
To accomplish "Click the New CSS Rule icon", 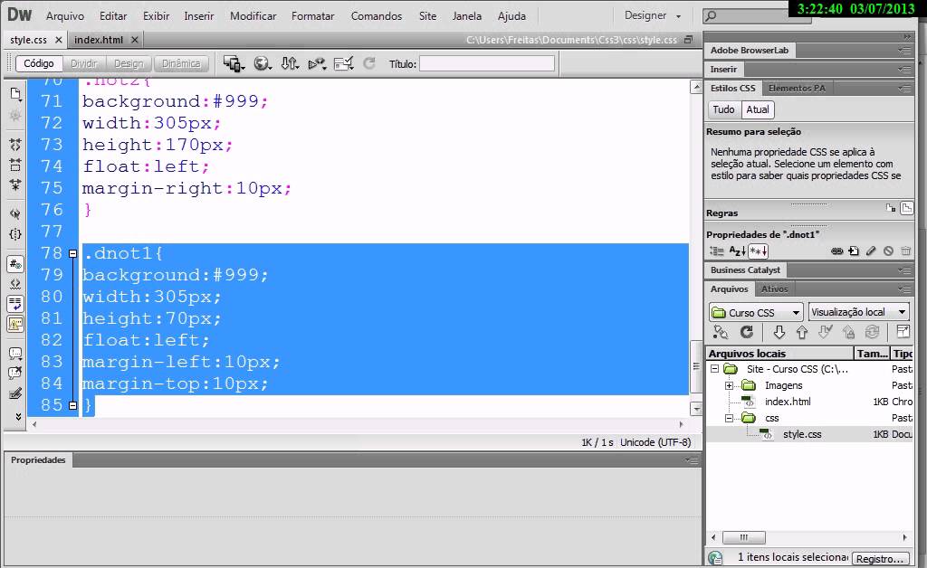I will click(854, 251).
